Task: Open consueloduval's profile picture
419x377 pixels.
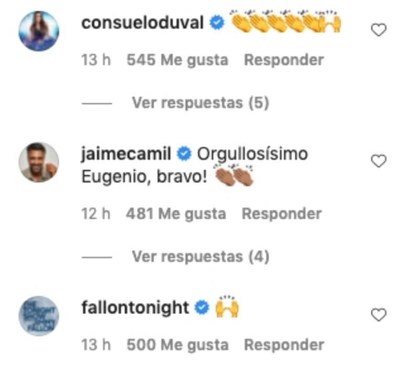Action: coord(39,31)
